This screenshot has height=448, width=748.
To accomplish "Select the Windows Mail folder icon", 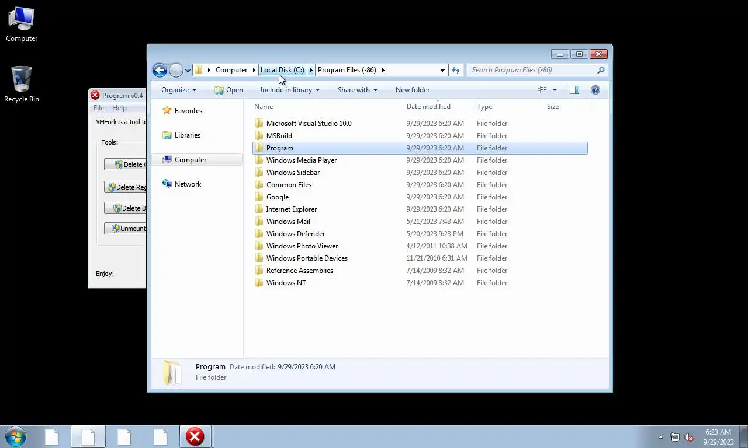I will click(259, 222).
